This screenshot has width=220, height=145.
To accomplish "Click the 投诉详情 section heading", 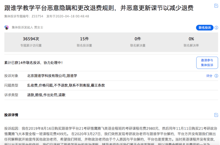I will 11,115.
